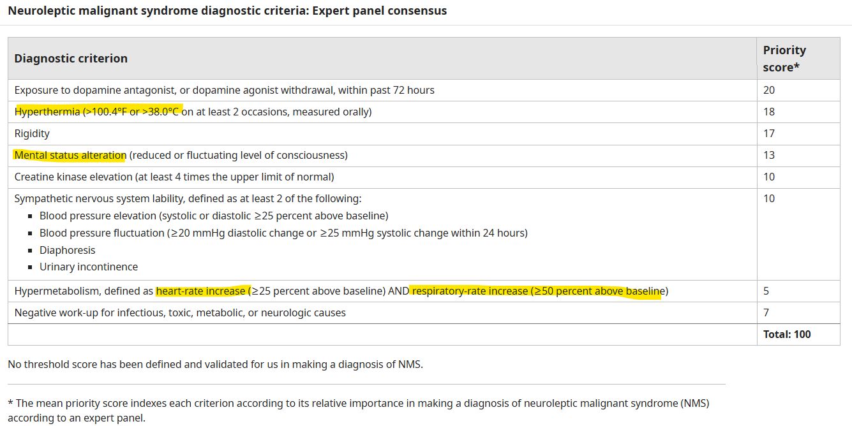Select the Hyperthermia priority score of 18

click(769, 112)
